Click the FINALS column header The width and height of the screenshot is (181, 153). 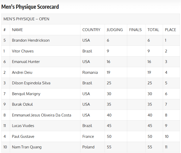[x=135, y=30]
